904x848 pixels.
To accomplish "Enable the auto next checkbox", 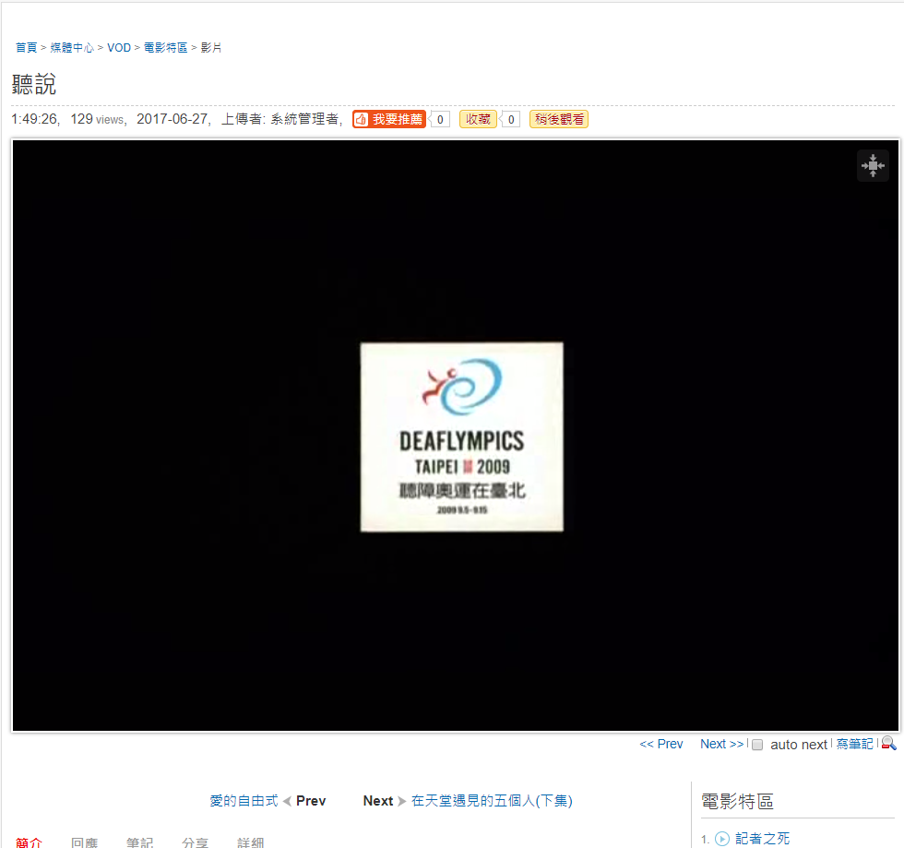I will coord(756,745).
